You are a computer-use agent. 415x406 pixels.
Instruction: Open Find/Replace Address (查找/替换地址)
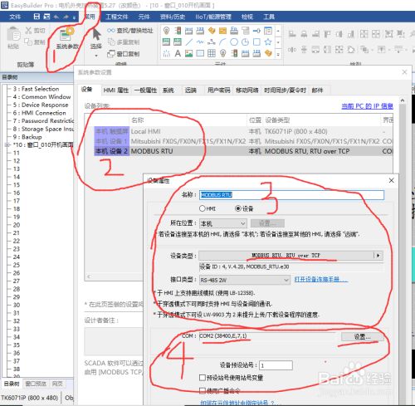click(x=130, y=31)
